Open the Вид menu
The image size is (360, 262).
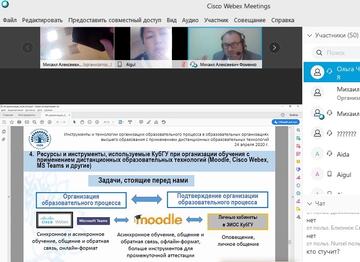(x=171, y=20)
